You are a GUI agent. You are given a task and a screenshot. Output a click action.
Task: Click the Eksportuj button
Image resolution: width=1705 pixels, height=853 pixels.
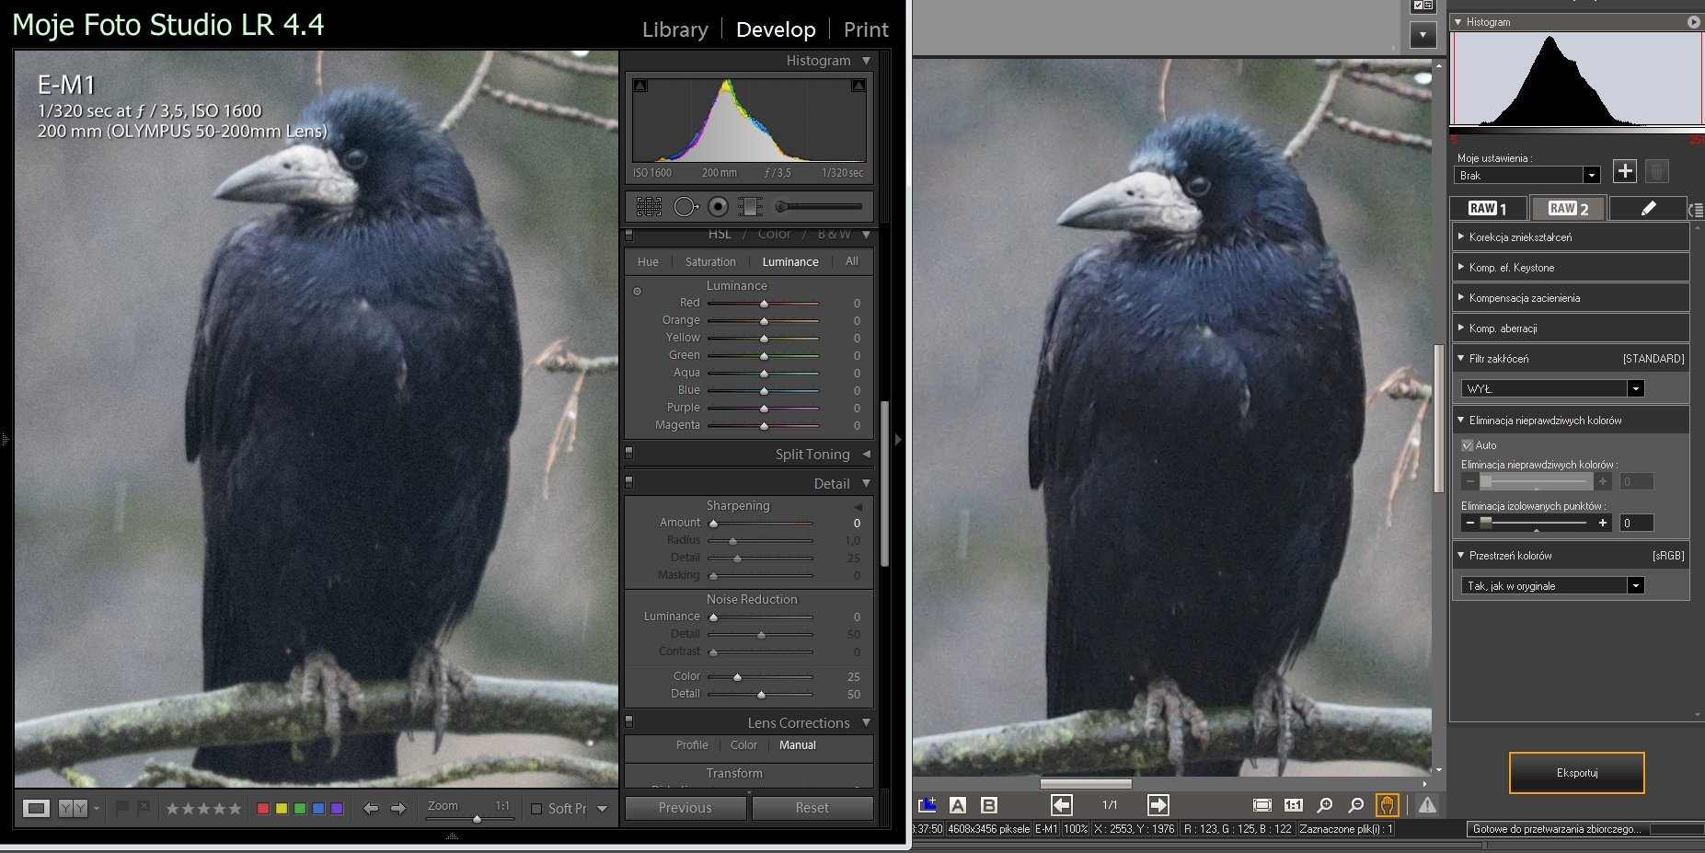1576,773
